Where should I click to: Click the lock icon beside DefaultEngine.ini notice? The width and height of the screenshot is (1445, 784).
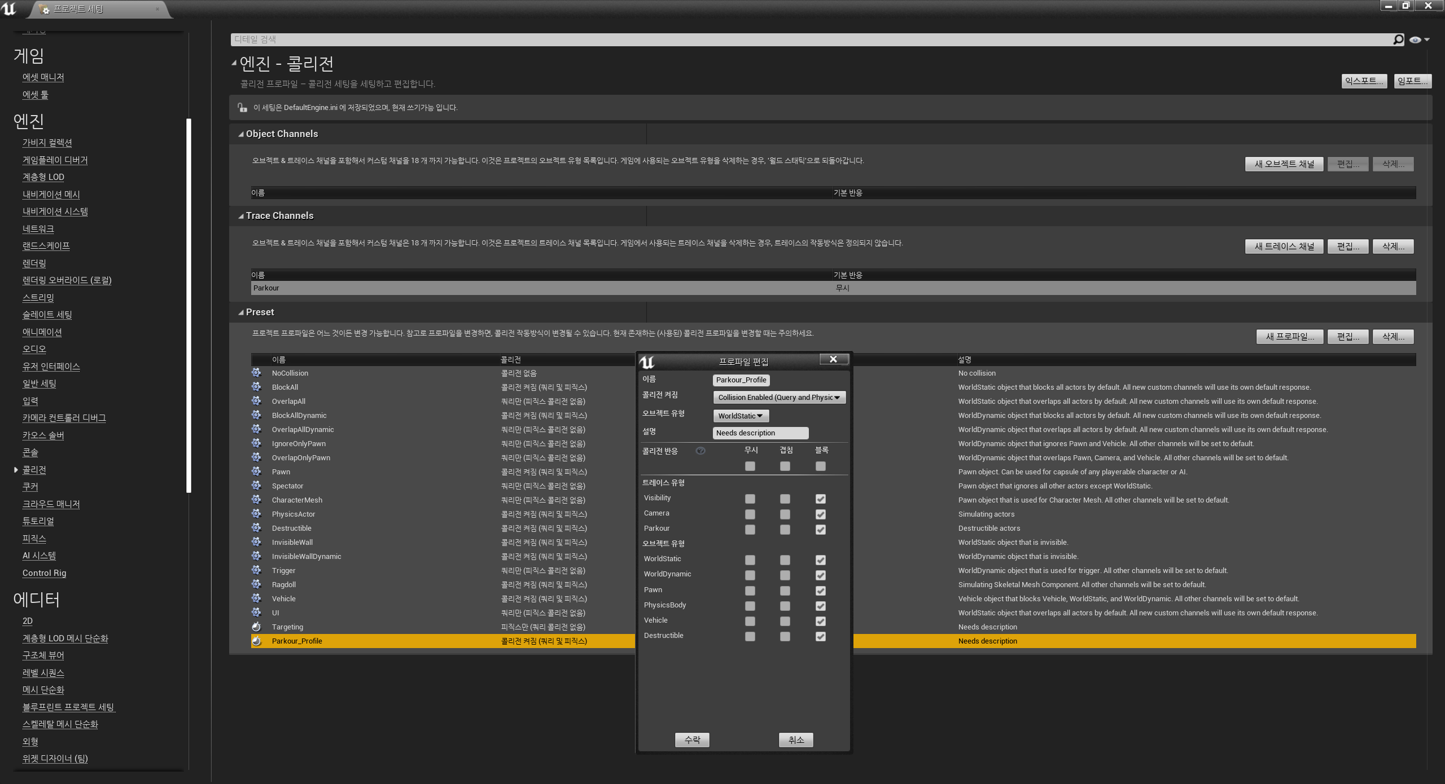pyautogui.click(x=243, y=107)
